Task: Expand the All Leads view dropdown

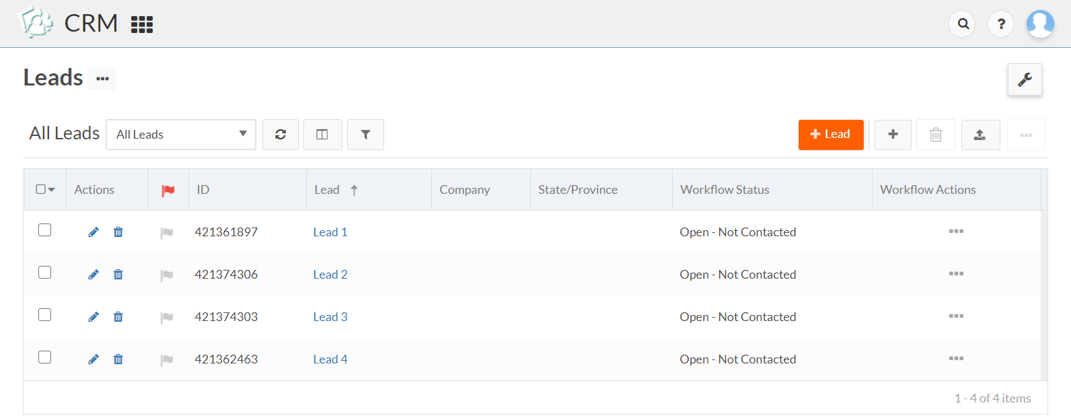Action: coord(181,135)
